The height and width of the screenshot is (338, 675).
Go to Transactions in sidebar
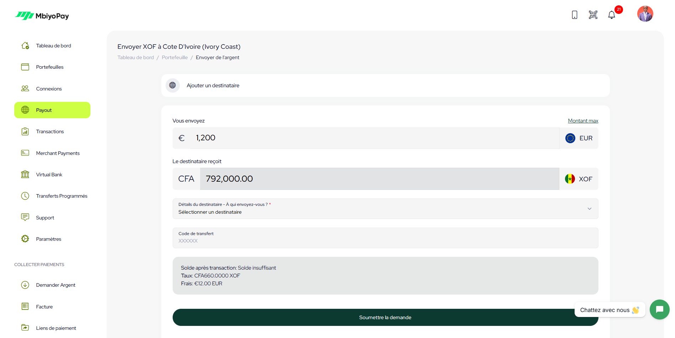[50, 131]
